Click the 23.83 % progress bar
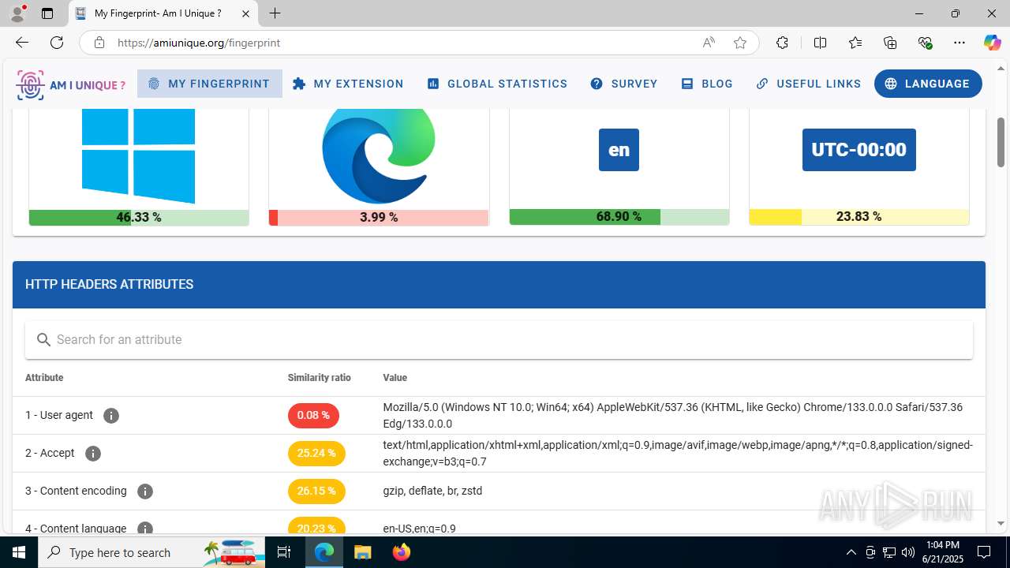Image resolution: width=1010 pixels, height=568 pixels. coord(858,217)
